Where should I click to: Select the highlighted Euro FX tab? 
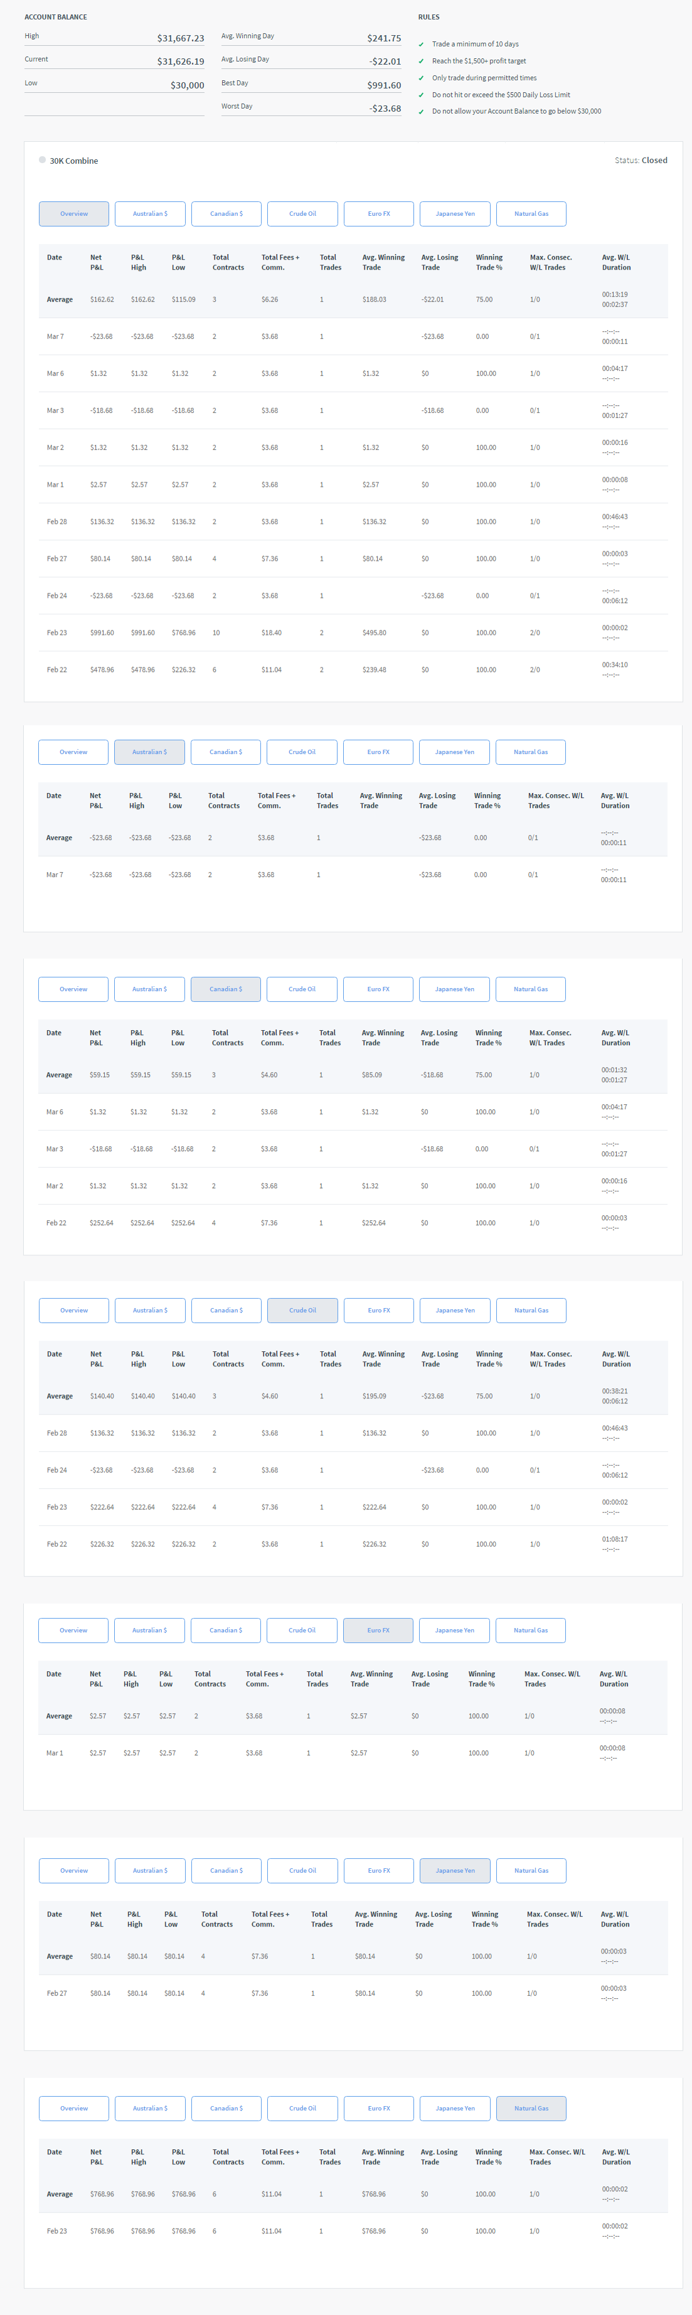(x=378, y=1630)
